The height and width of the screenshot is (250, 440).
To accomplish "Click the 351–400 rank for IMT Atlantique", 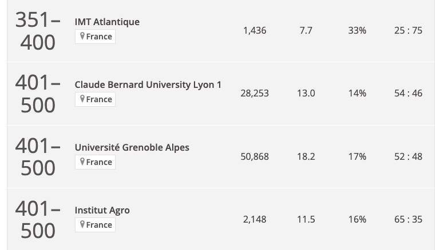I will click(38, 31).
